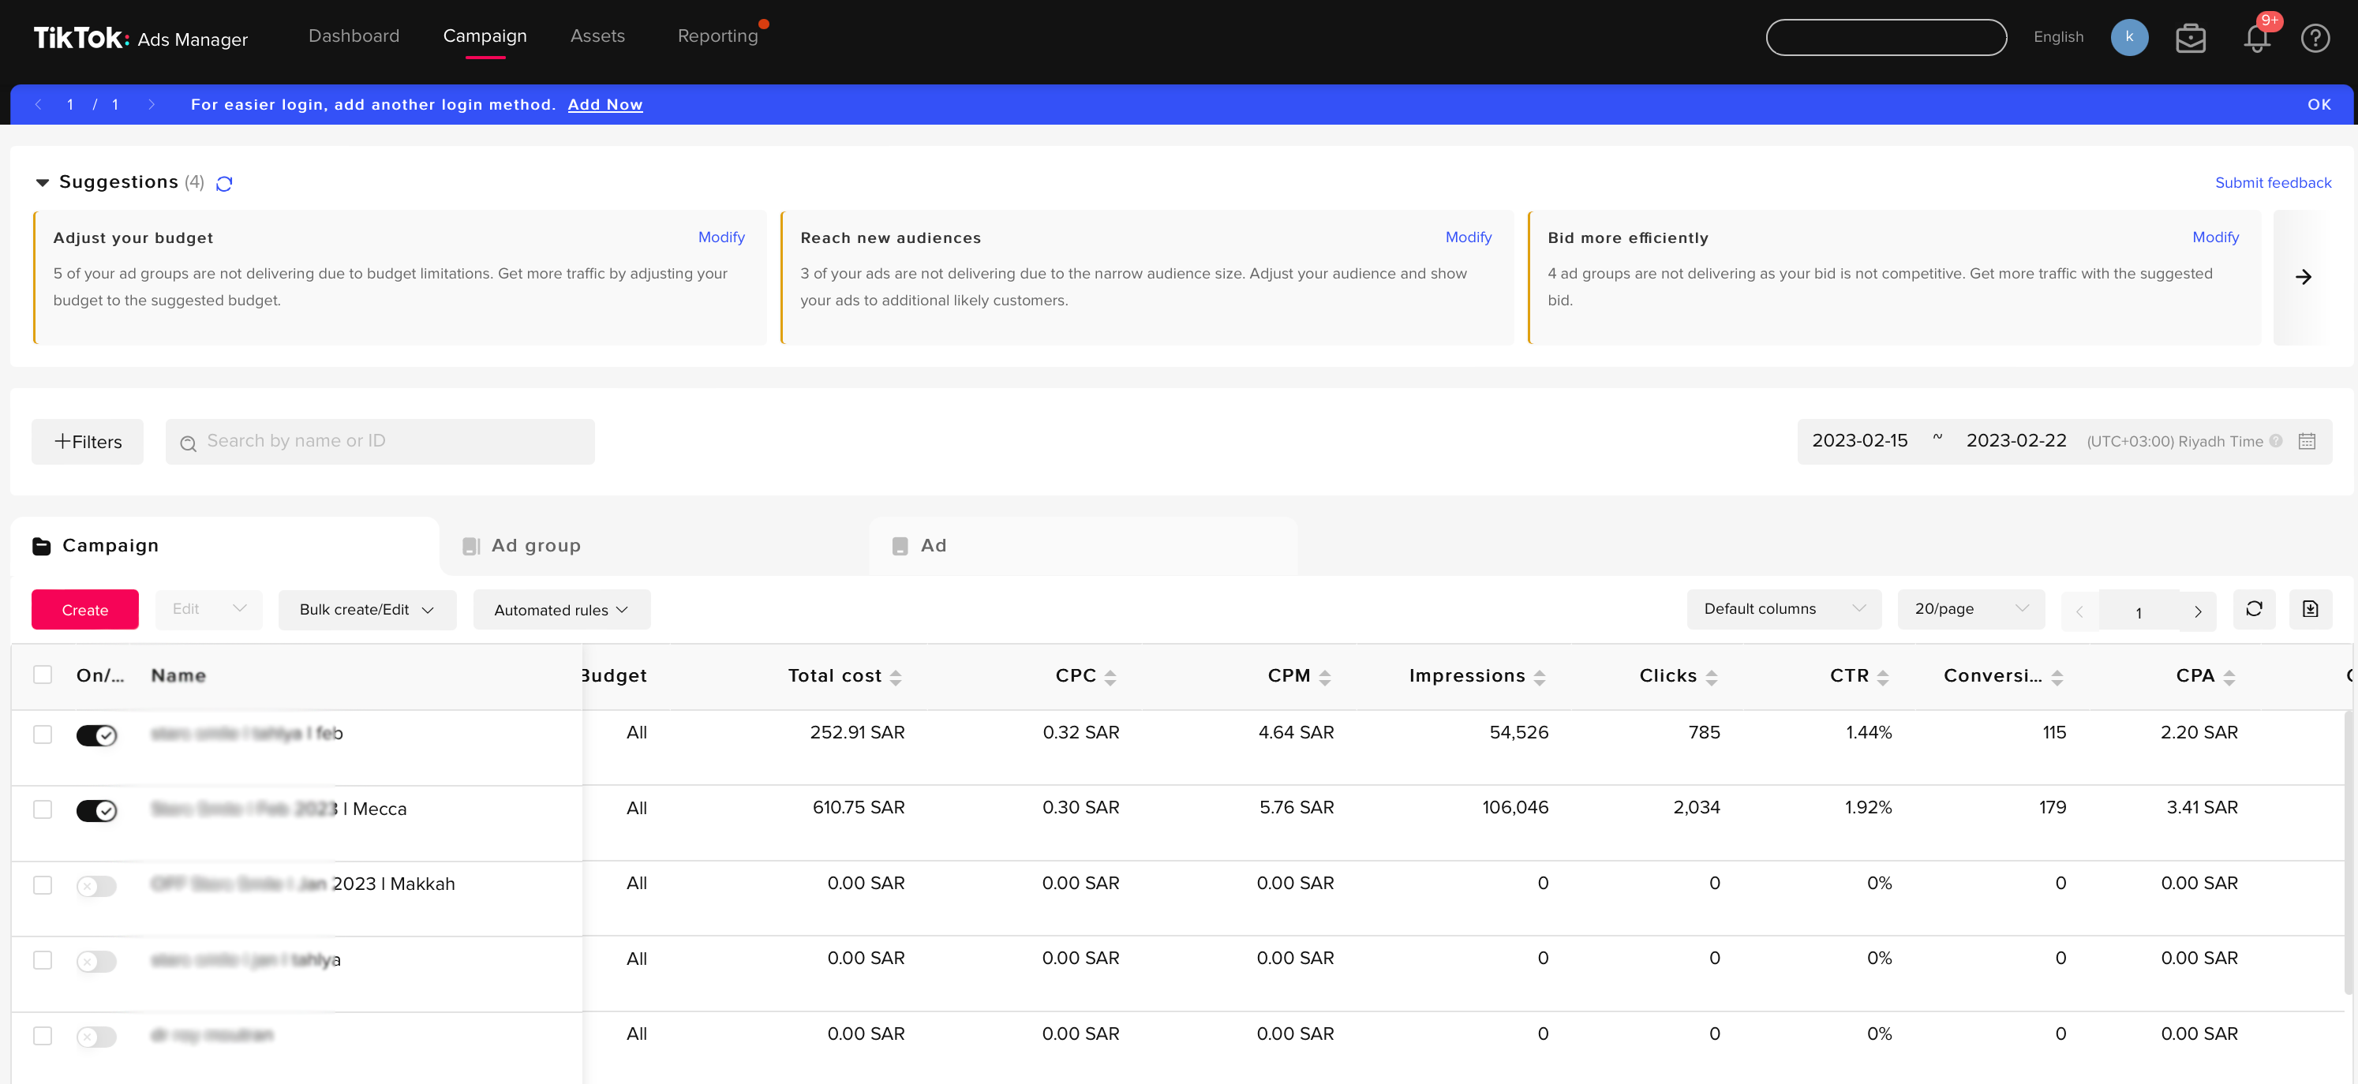Click the red Create button

click(x=84, y=610)
